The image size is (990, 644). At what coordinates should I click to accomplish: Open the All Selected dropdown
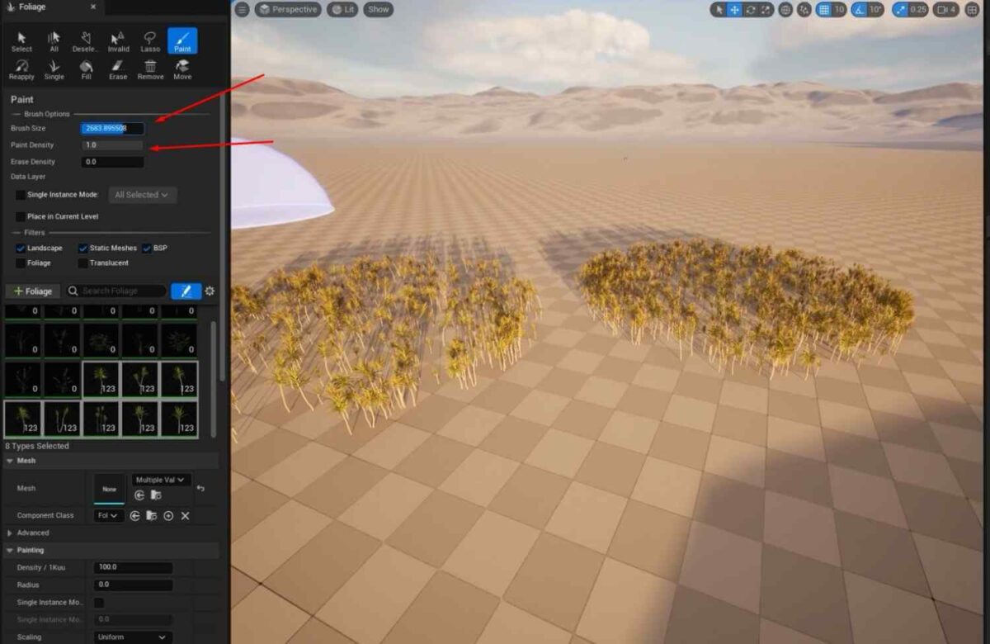(142, 195)
